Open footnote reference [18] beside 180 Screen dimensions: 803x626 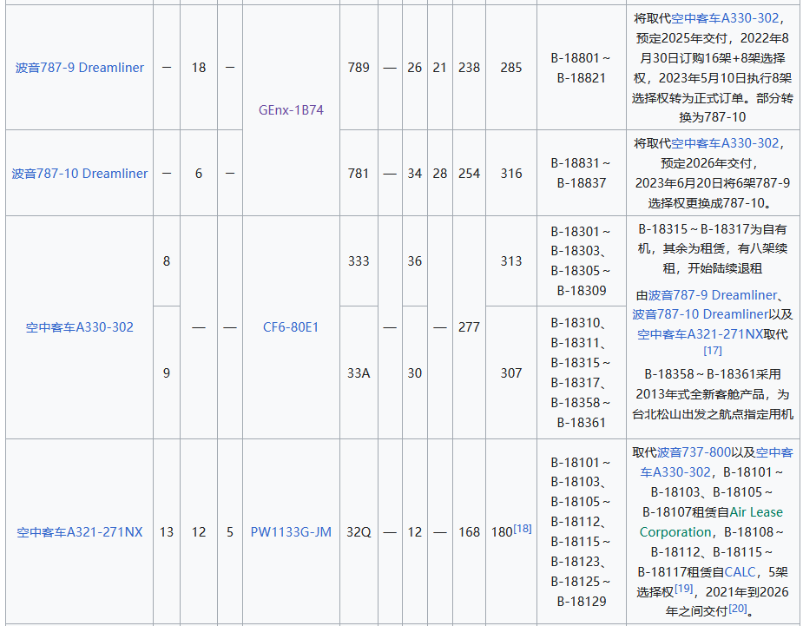coord(523,528)
